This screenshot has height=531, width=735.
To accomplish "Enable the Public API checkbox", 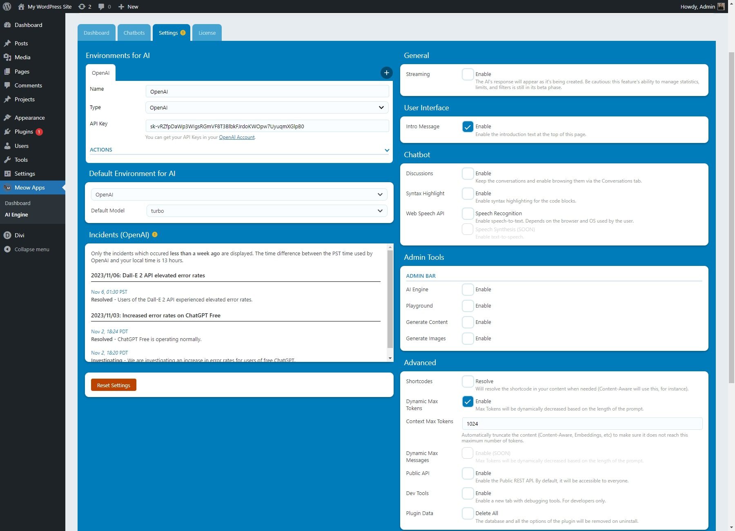I will [468, 473].
